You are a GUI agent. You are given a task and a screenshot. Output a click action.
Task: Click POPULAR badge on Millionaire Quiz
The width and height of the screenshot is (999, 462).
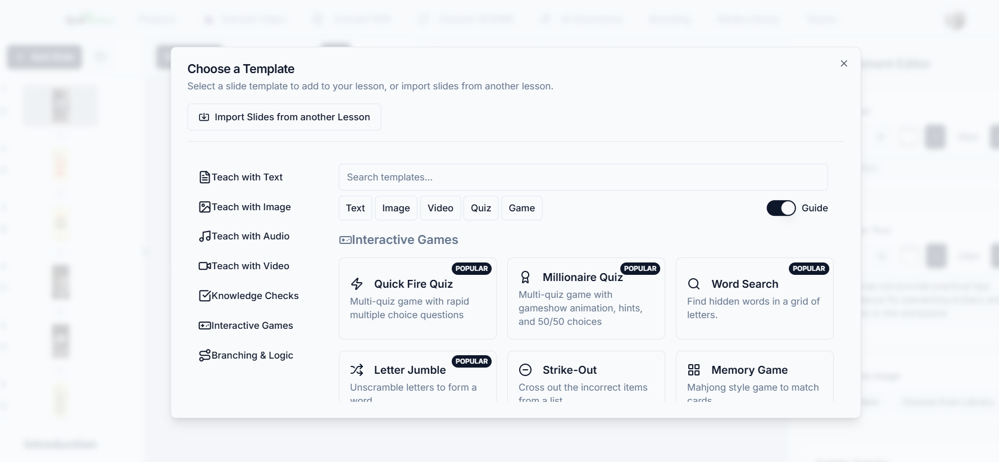(640, 269)
